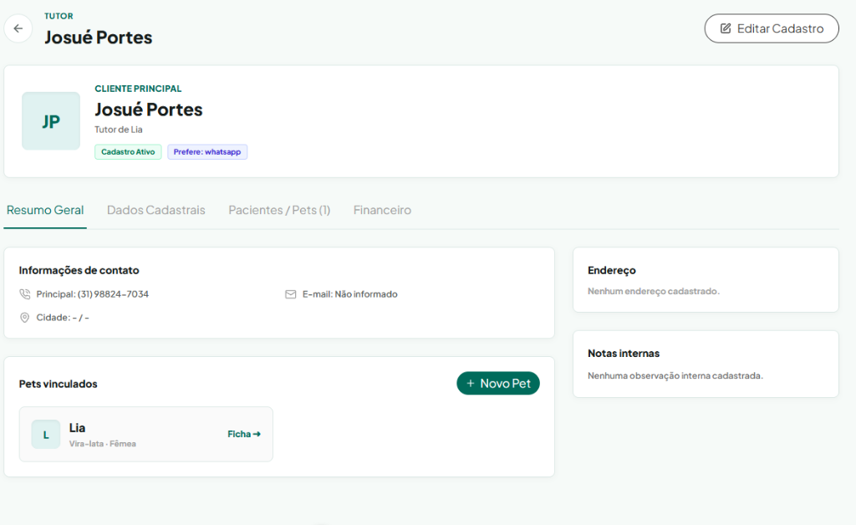Open Lia's Ficha link

(244, 434)
